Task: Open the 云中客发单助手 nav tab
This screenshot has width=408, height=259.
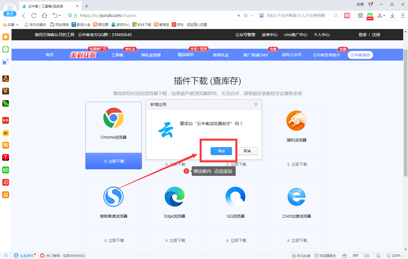Action: coord(327,55)
